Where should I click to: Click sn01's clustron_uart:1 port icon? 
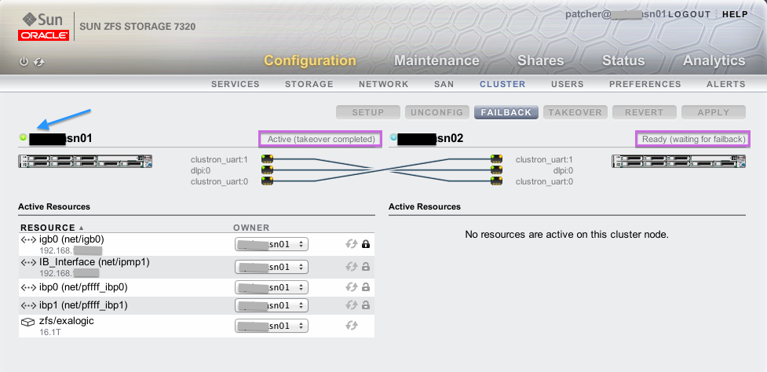(267, 159)
